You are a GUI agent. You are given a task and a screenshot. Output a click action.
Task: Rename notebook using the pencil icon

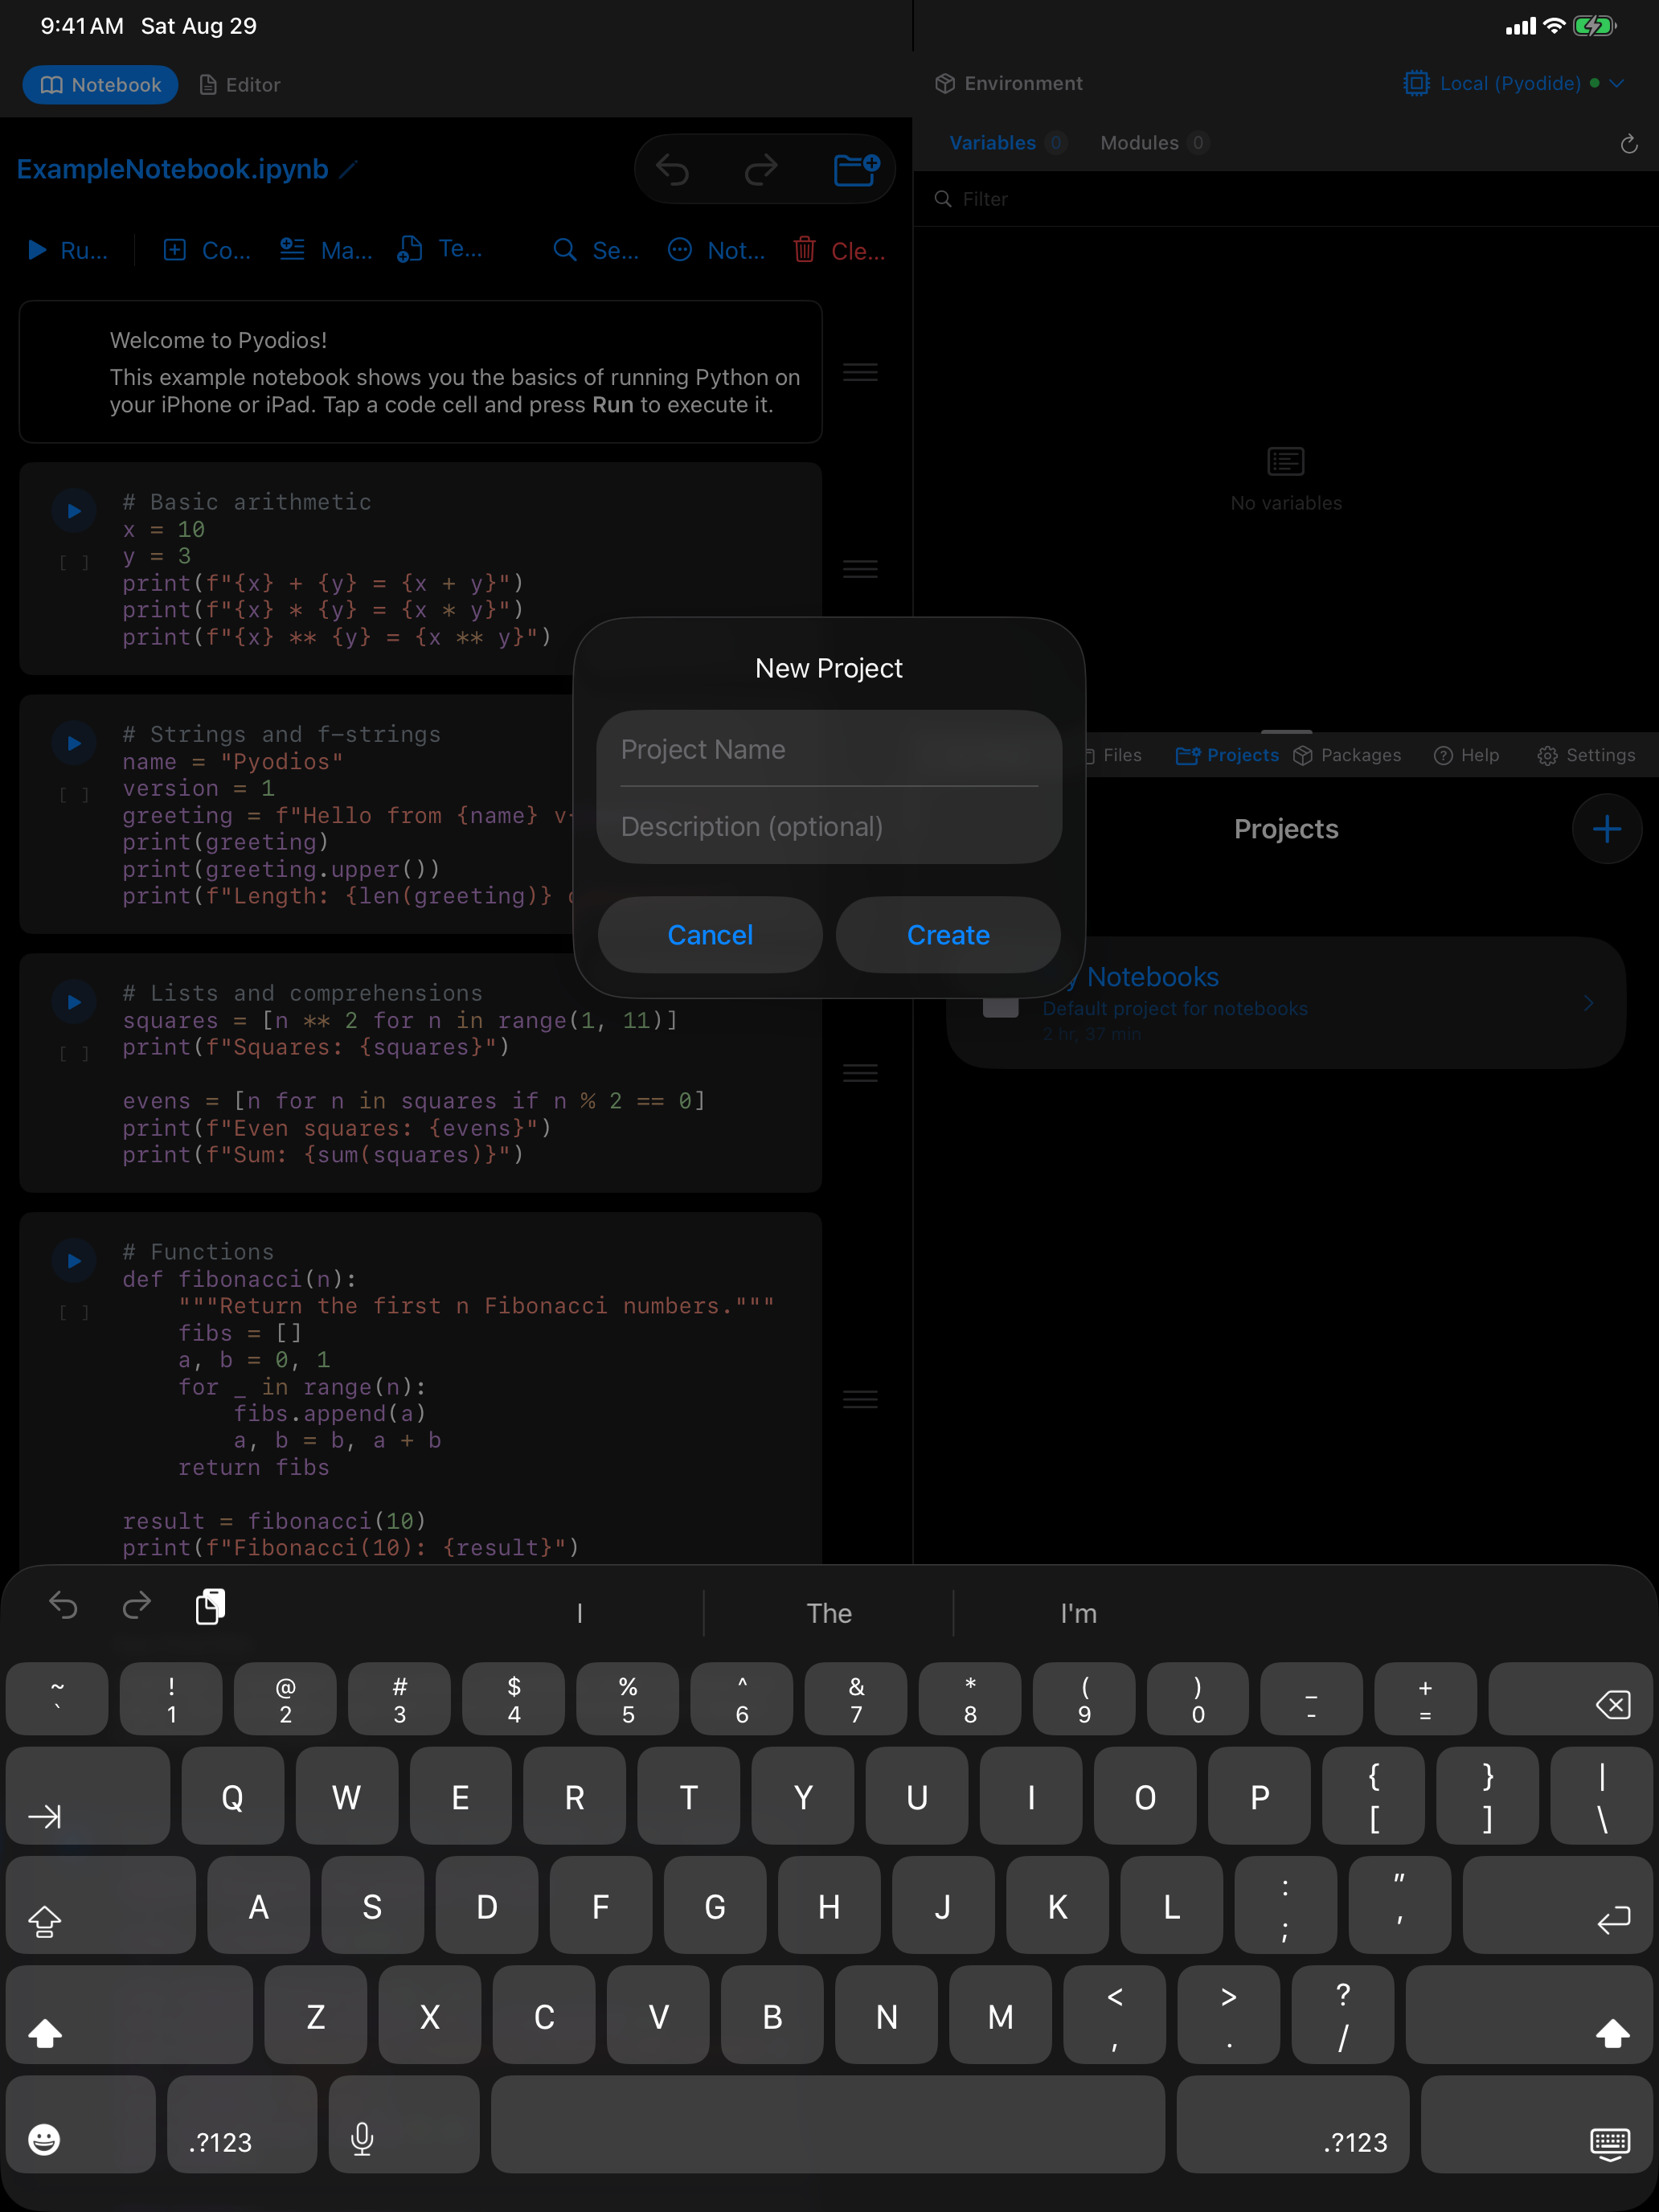click(347, 169)
